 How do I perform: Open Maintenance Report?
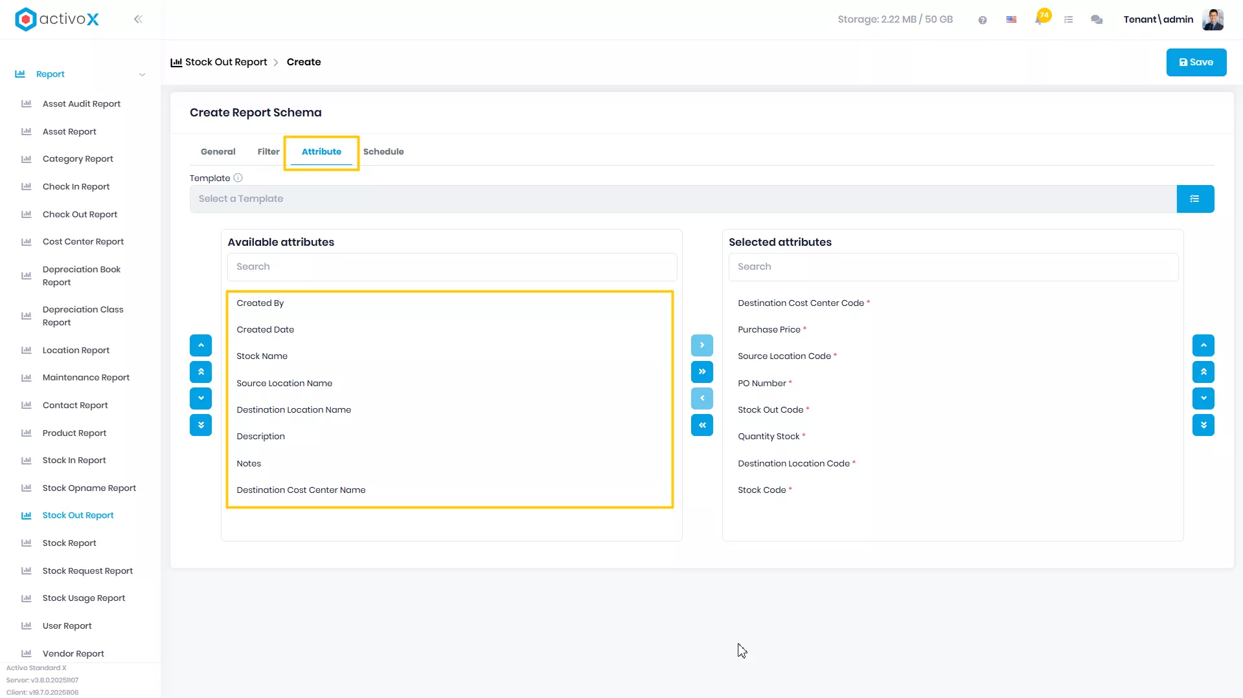(86, 378)
